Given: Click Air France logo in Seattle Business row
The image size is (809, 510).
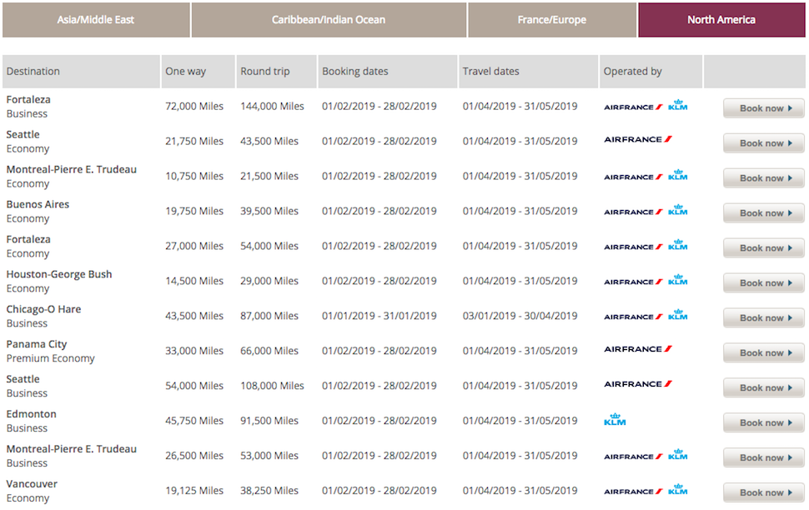Looking at the screenshot, I should point(638,384).
